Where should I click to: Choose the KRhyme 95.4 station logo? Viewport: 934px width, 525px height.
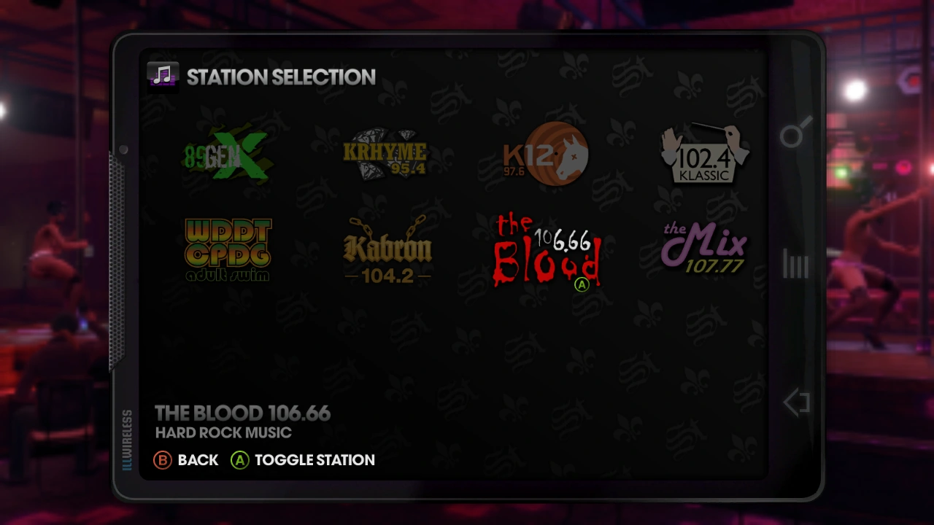[x=386, y=154]
